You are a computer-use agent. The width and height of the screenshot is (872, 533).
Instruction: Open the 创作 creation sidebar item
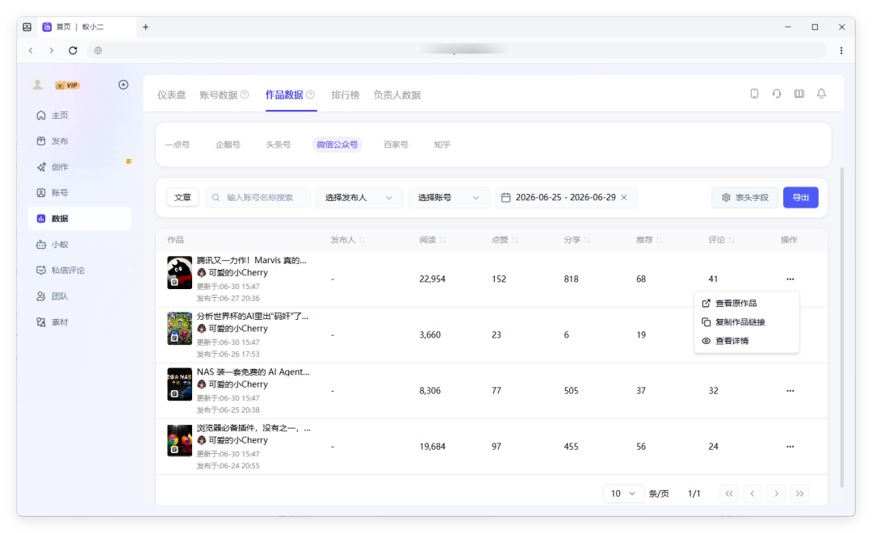tap(79, 167)
